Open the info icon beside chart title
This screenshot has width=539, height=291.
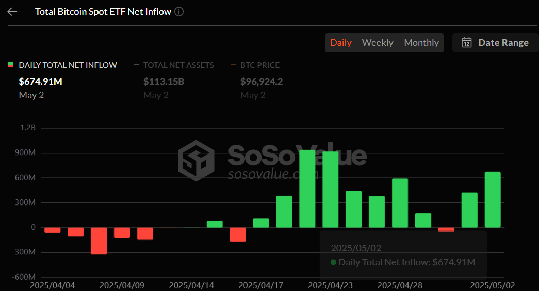click(179, 12)
